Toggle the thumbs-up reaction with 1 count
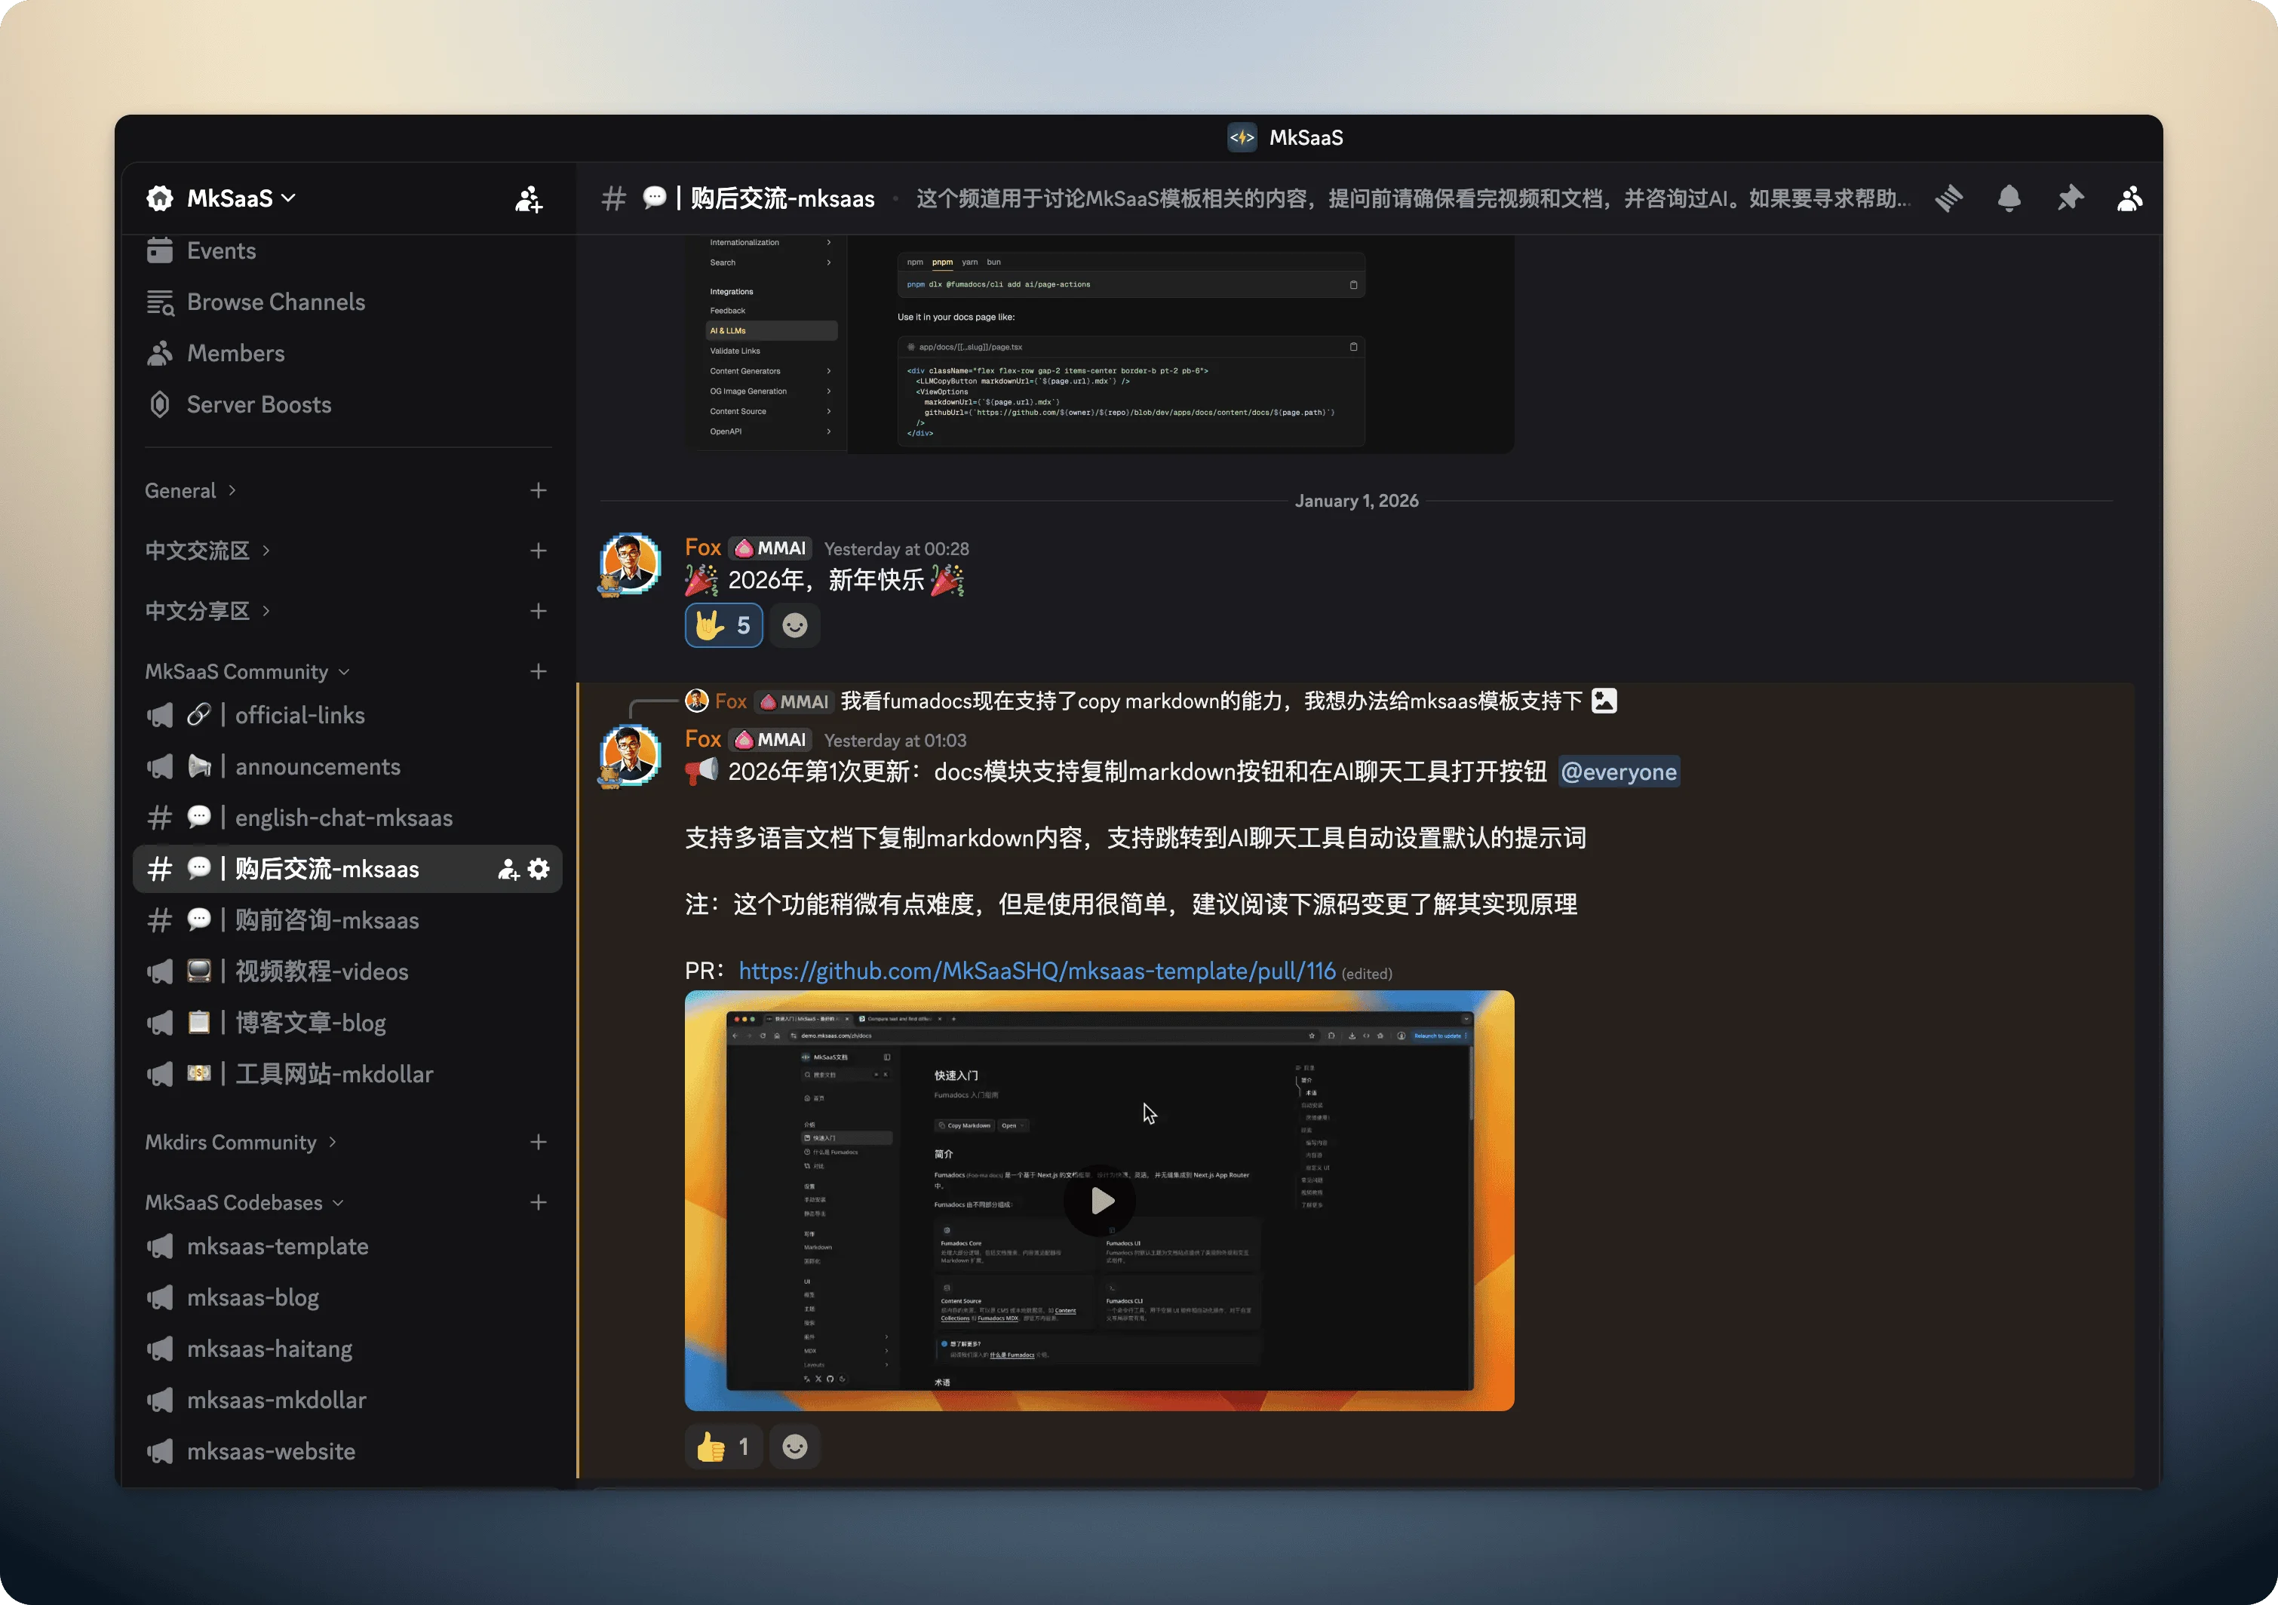The width and height of the screenshot is (2278, 1605). 723,1447
